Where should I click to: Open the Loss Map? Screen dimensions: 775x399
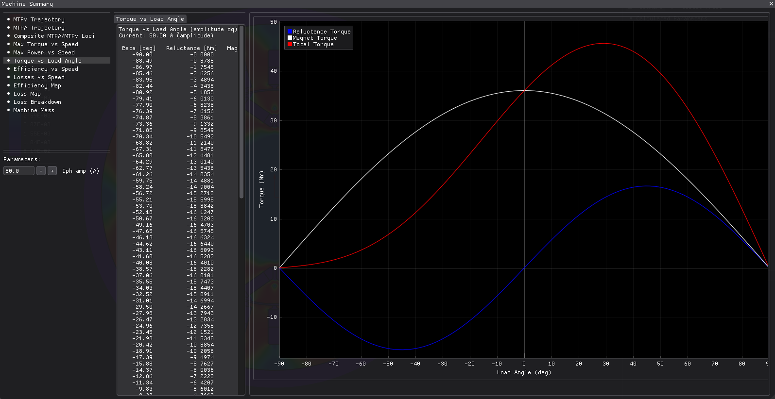(x=27, y=94)
